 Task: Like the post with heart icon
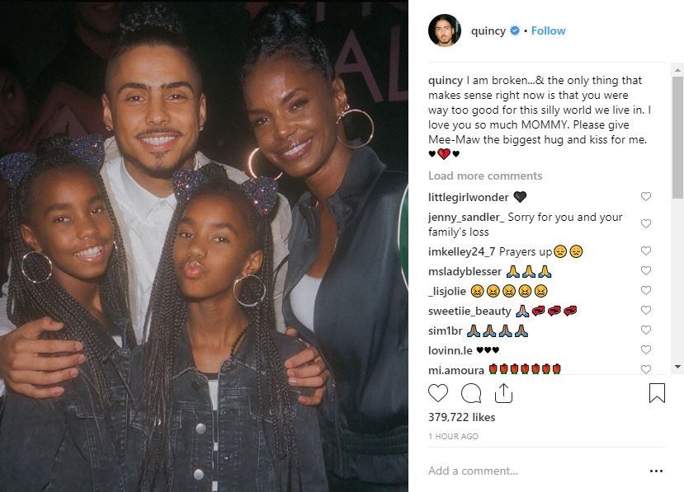pyautogui.click(x=437, y=393)
